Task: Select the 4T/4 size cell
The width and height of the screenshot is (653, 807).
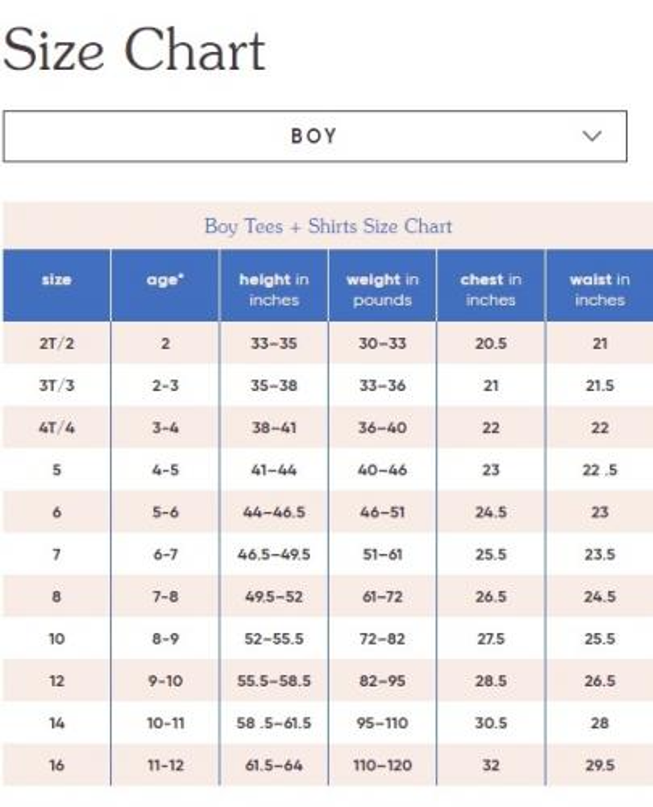Action: tap(56, 428)
